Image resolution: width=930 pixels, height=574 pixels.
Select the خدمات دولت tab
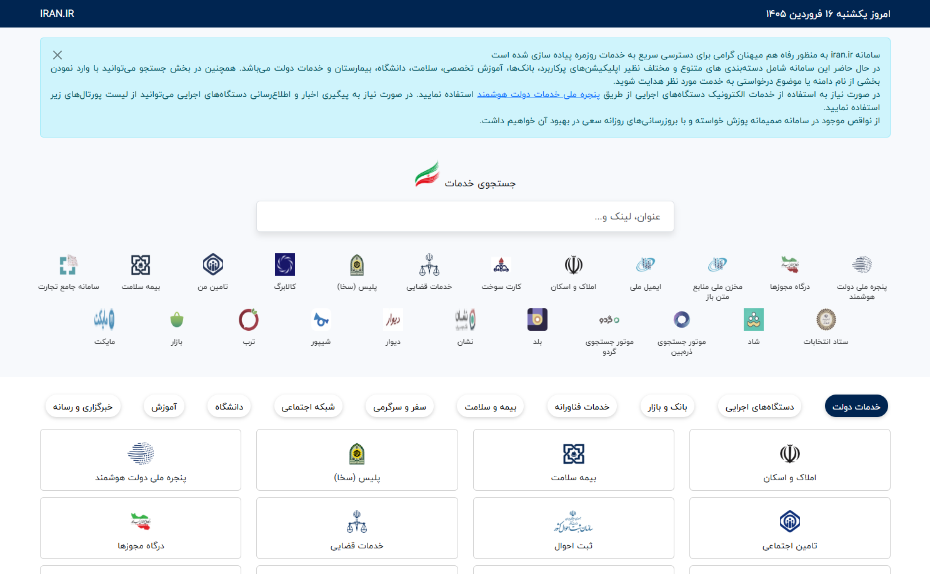[856, 406]
